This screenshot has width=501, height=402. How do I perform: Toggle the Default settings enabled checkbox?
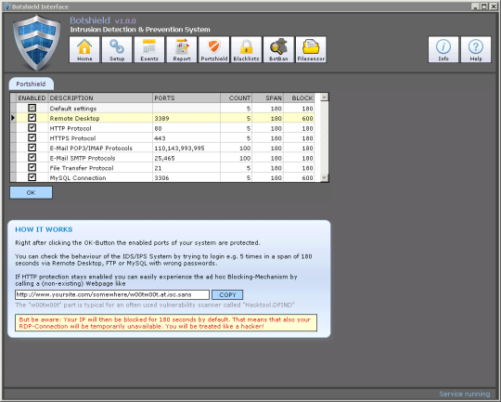32,108
